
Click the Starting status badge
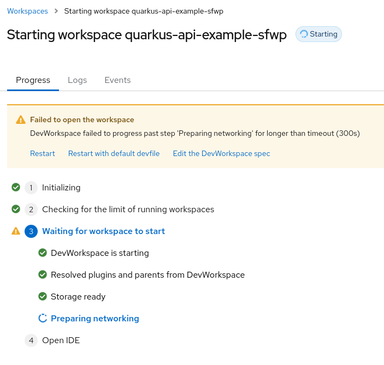318,34
